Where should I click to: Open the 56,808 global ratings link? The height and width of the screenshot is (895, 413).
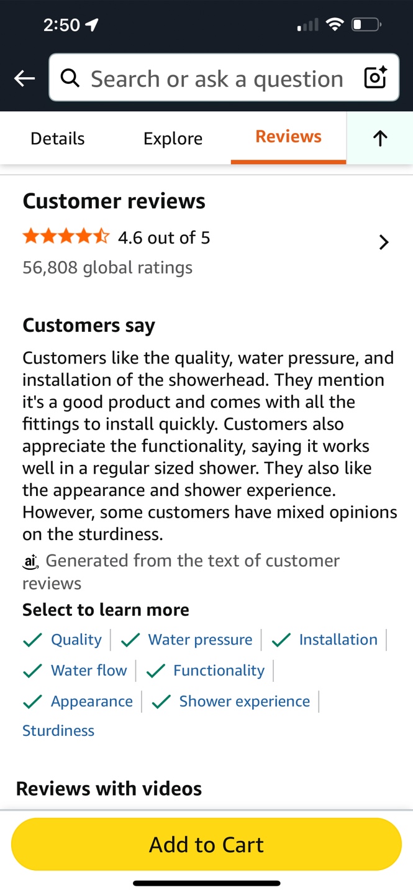point(107,267)
